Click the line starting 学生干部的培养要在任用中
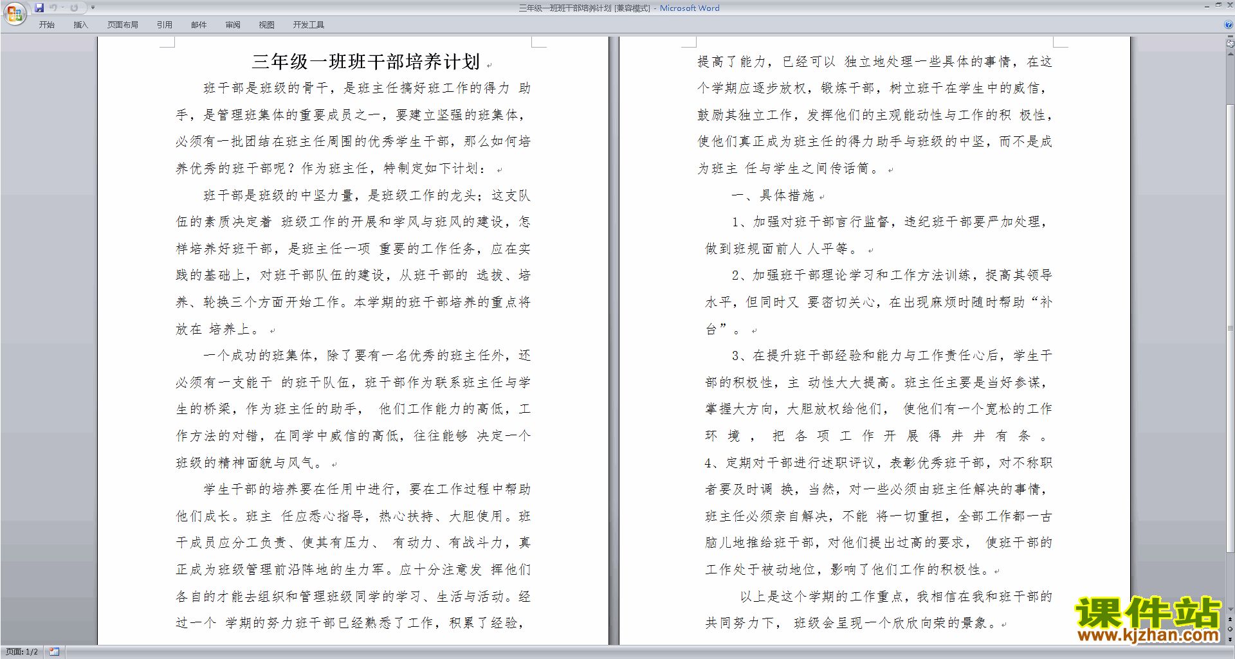Viewport: 1235px width, 659px height. pyautogui.click(x=367, y=489)
